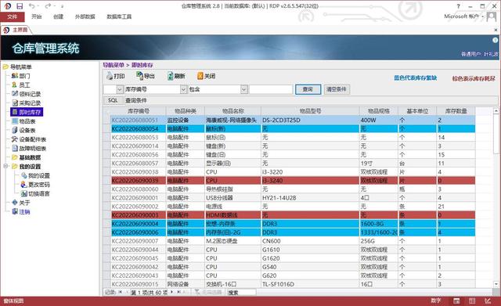The height and width of the screenshot is (306, 501).
Task: Open the 采购记录 page
Action: (26, 103)
